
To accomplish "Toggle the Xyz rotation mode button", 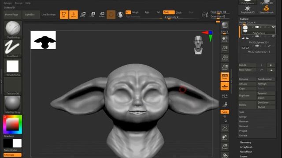I will coord(225,112).
